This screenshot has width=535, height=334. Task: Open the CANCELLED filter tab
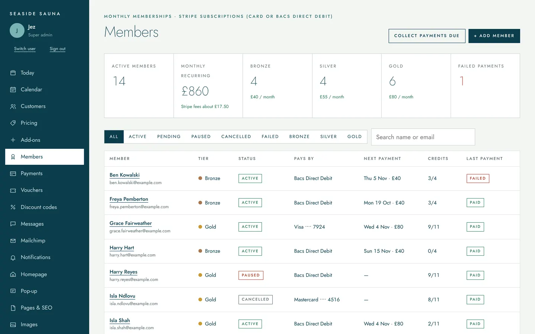[x=236, y=137]
